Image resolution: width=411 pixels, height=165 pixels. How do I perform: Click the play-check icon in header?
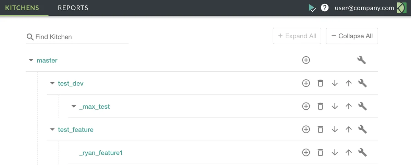(312, 8)
